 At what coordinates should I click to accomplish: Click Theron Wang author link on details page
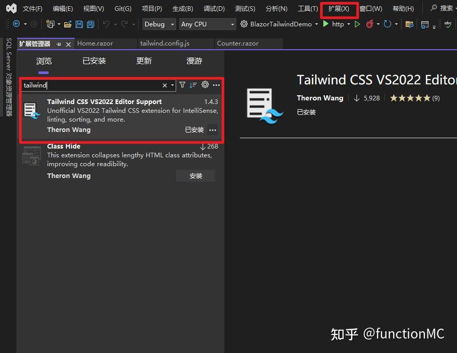pos(320,98)
